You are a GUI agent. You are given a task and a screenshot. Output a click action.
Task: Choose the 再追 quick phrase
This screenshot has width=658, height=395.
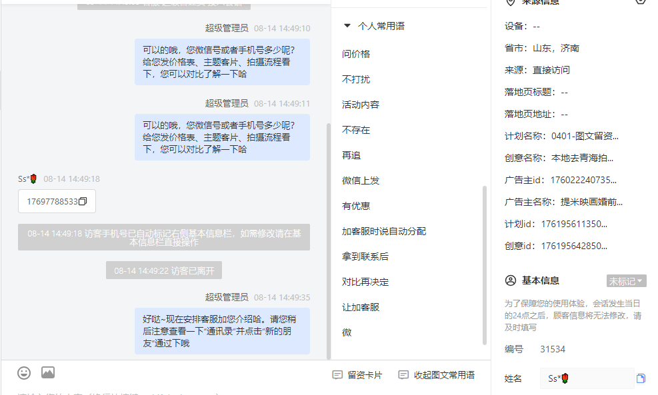[351, 155]
